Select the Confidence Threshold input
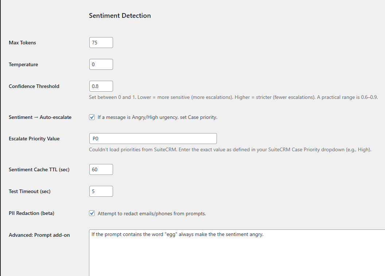385x276 pixels. tap(101, 86)
